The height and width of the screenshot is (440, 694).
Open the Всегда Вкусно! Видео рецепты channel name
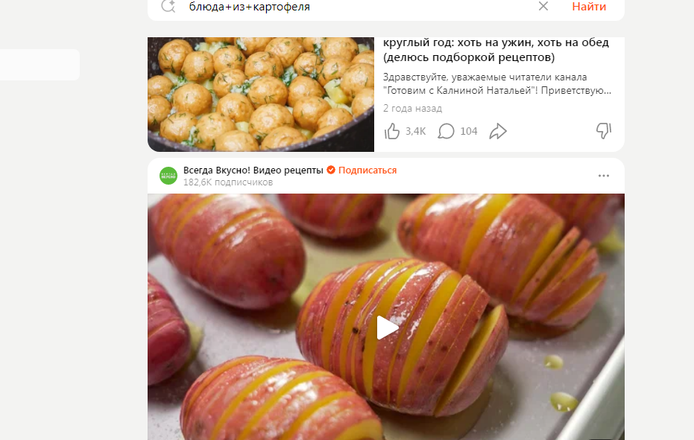pos(253,170)
